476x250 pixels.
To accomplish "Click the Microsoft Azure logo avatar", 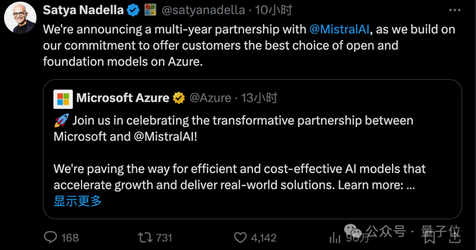I will click(x=63, y=99).
